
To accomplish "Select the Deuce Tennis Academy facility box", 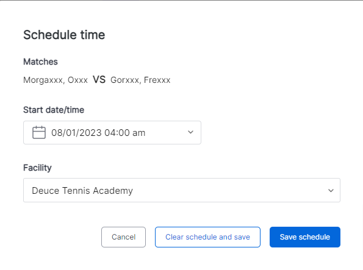I will pyautogui.click(x=182, y=190).
